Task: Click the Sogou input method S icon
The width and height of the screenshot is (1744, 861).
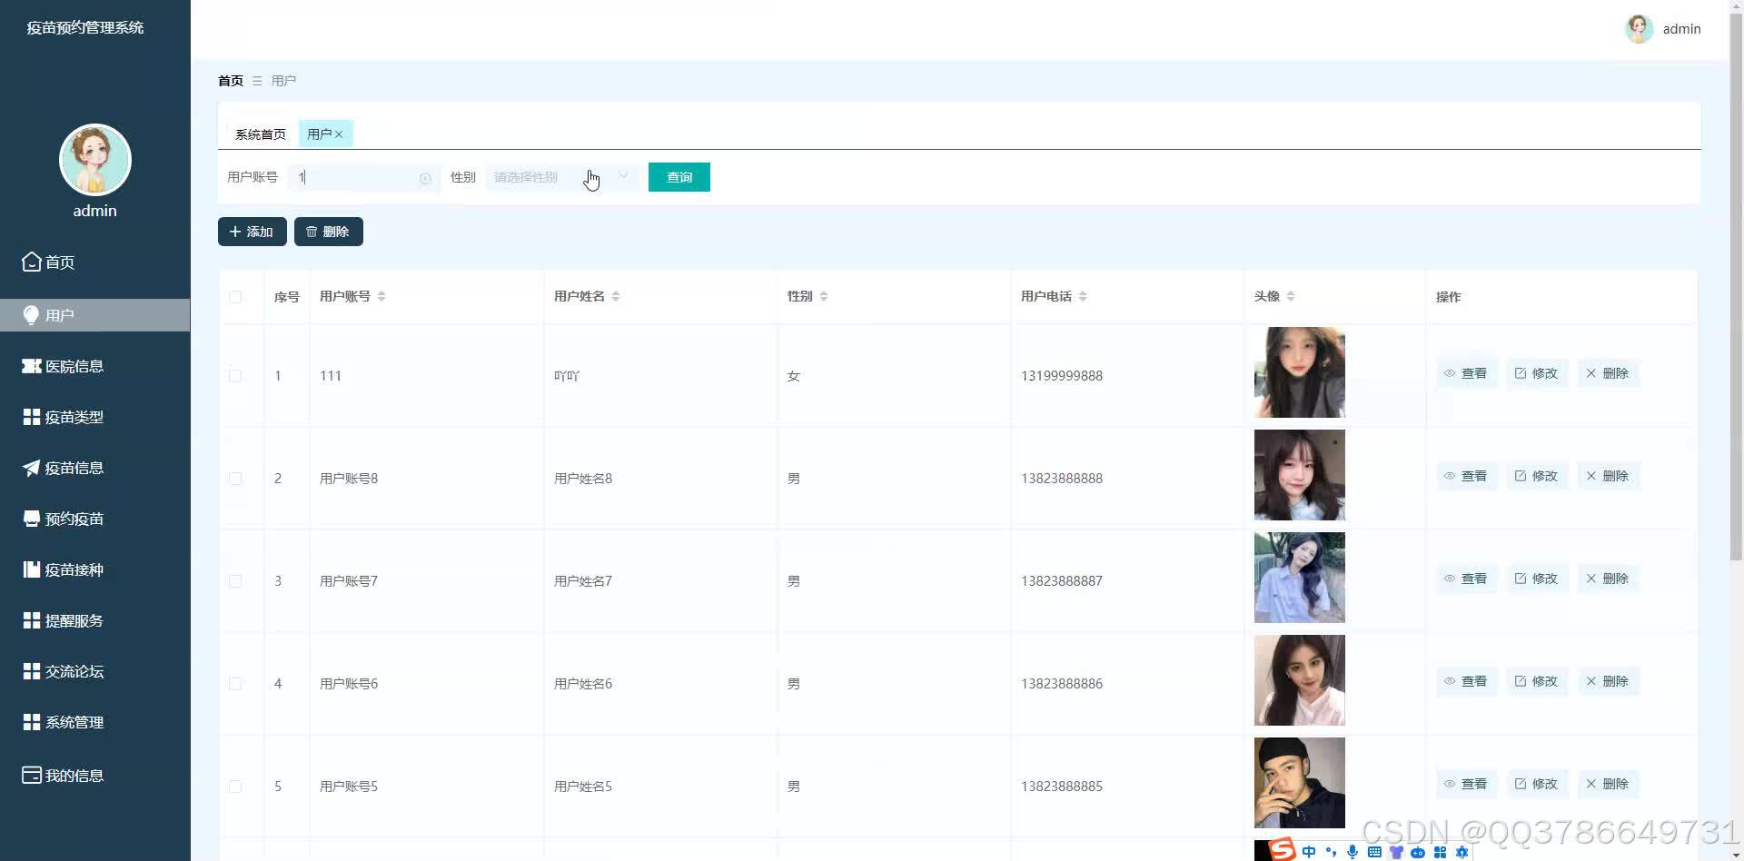Action: point(1282,850)
